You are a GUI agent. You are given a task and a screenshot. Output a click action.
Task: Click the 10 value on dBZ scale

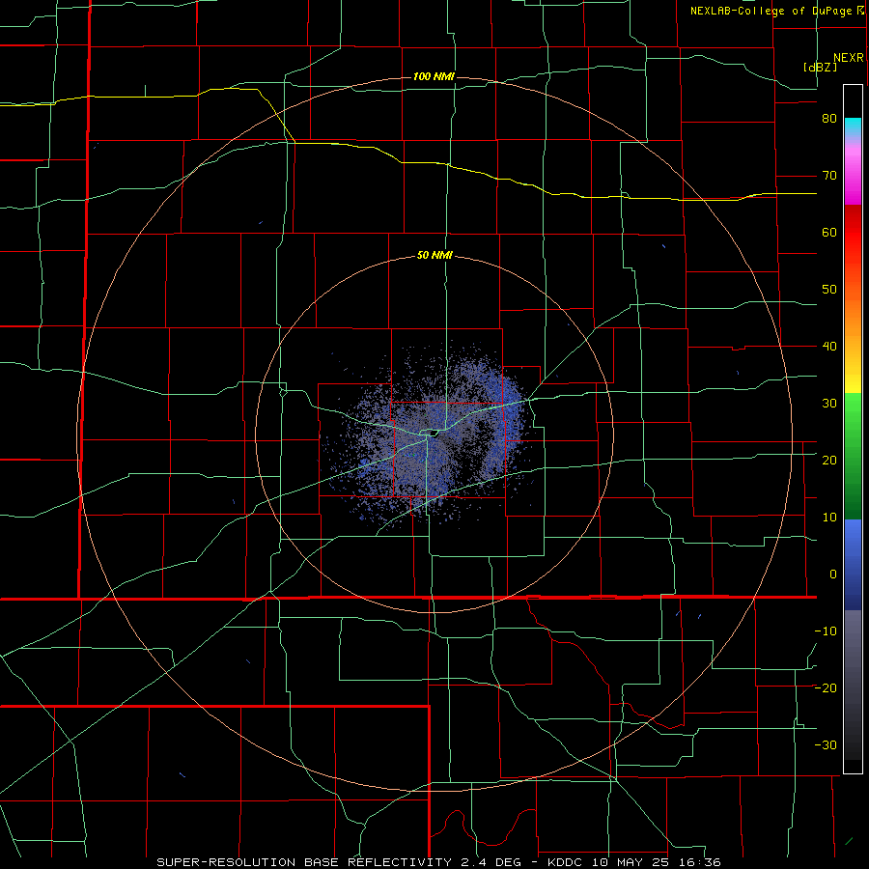tap(829, 518)
